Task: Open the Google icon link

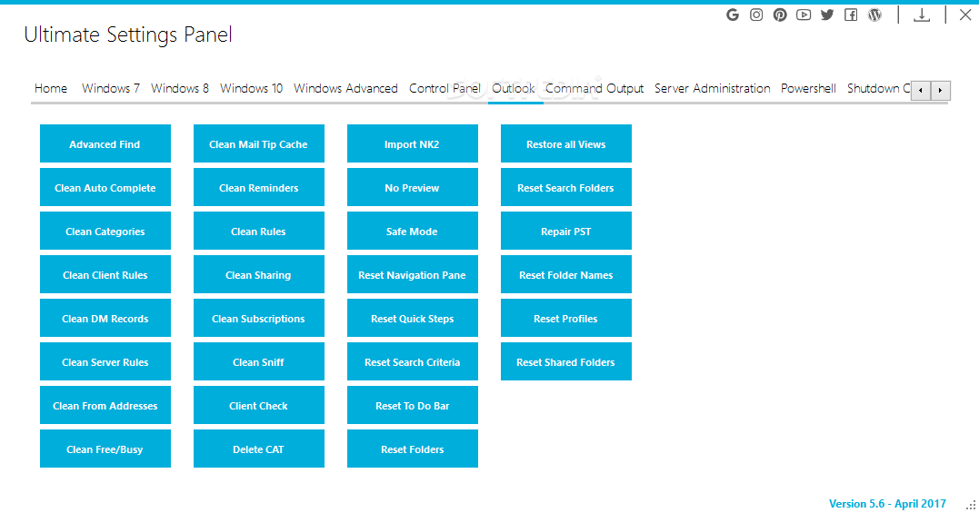Action: [733, 15]
